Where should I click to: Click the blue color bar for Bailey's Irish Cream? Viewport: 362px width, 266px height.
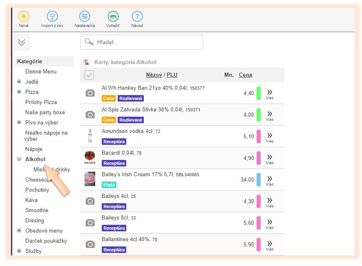pyautogui.click(x=259, y=180)
